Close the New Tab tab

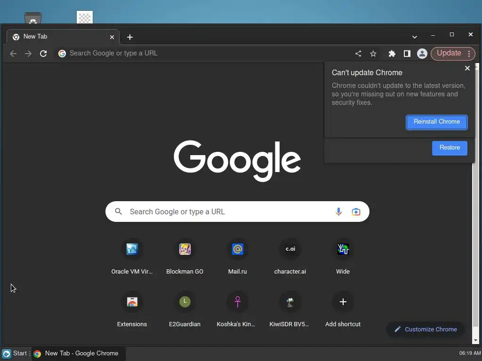(112, 37)
